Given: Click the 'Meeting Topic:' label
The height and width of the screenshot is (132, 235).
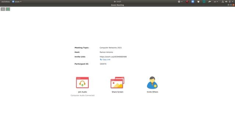Looking at the screenshot, I should click(82, 48).
